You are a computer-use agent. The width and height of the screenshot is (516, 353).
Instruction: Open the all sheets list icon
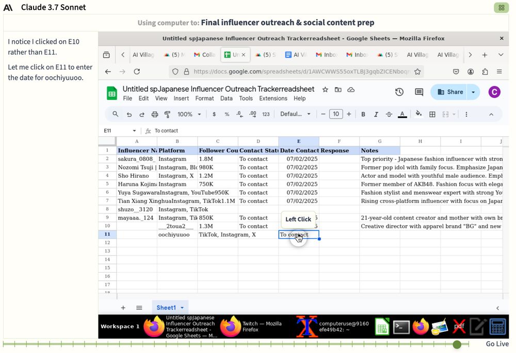tap(139, 308)
